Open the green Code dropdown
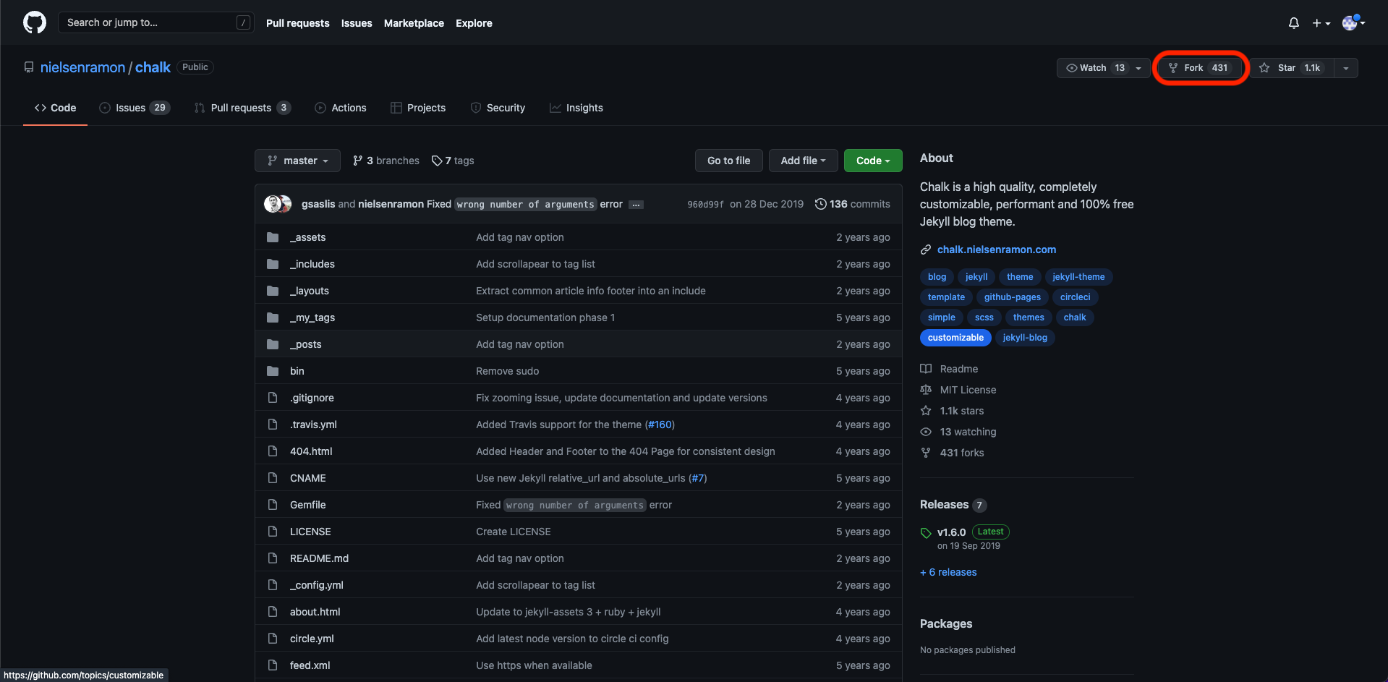Image resolution: width=1388 pixels, height=682 pixels. click(x=873, y=161)
